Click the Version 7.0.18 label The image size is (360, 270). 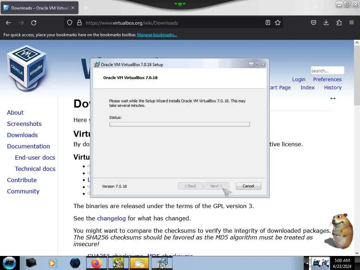click(114, 186)
